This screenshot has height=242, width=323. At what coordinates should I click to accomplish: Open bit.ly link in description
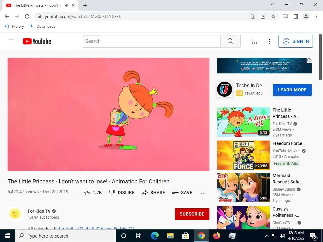point(95,228)
